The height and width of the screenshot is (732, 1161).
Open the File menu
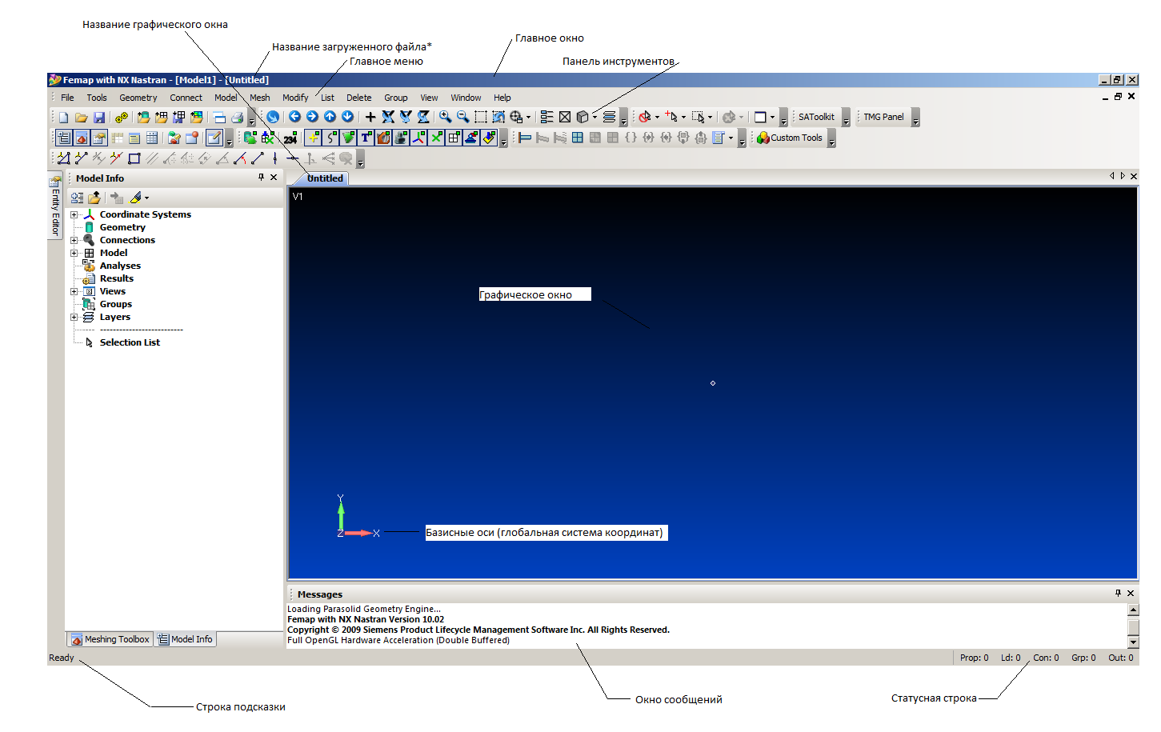tap(67, 98)
